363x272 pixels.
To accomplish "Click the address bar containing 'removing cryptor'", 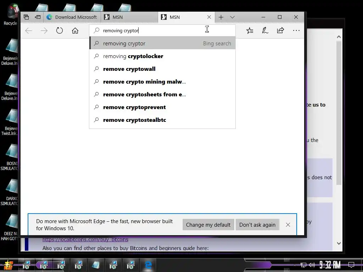I will pyautogui.click(x=162, y=30).
